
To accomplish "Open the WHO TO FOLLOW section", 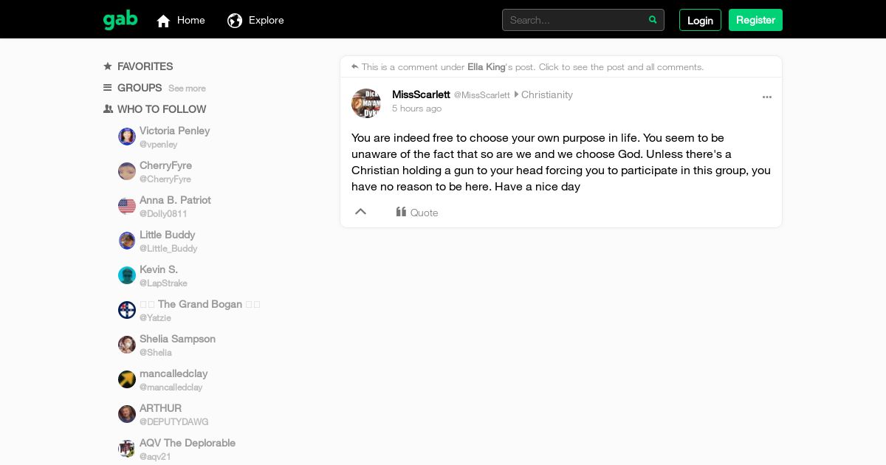I will (x=162, y=109).
